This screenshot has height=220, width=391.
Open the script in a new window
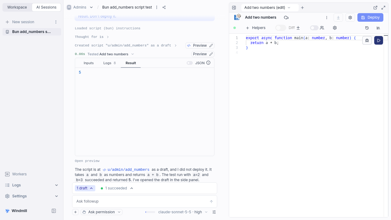375,8
